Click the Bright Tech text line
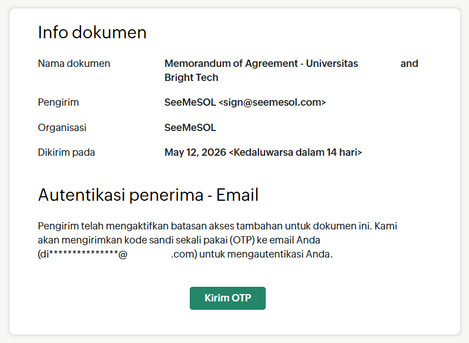 click(191, 78)
